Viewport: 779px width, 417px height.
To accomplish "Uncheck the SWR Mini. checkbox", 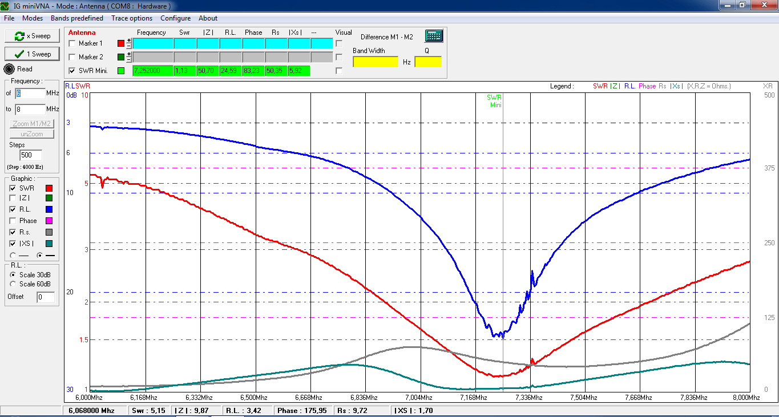I will point(72,71).
